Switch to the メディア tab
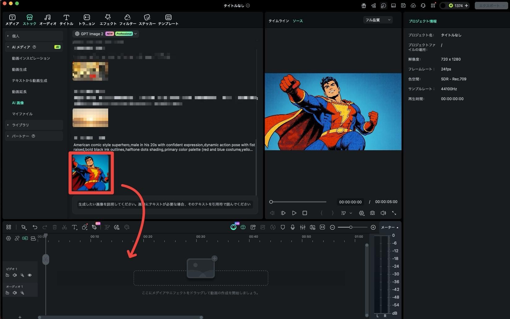This screenshot has width=510, height=319. pos(12,20)
